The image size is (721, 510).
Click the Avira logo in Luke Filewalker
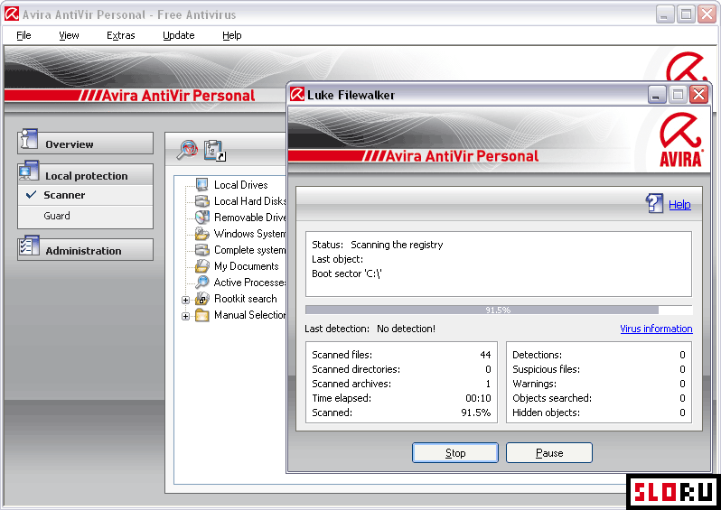[x=680, y=140]
